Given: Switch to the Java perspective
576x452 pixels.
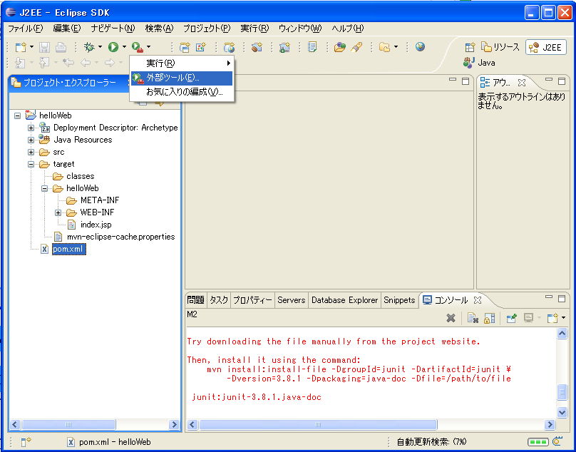Looking at the screenshot, I should click(x=480, y=63).
